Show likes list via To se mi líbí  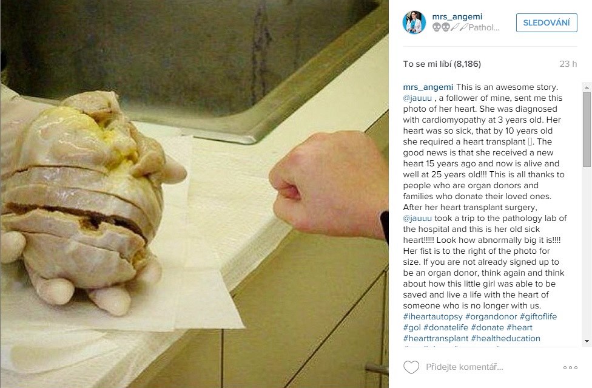(442, 64)
